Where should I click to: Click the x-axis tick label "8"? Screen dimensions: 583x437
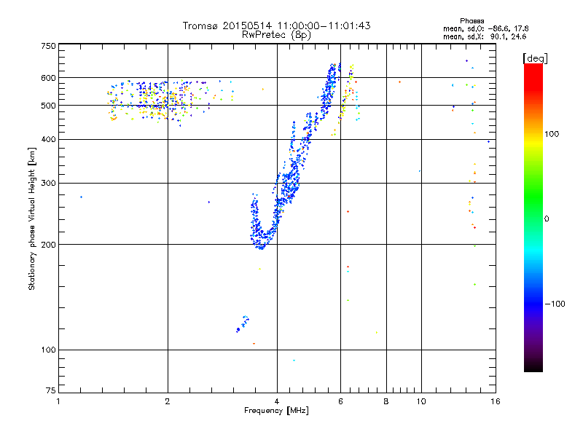click(x=386, y=401)
